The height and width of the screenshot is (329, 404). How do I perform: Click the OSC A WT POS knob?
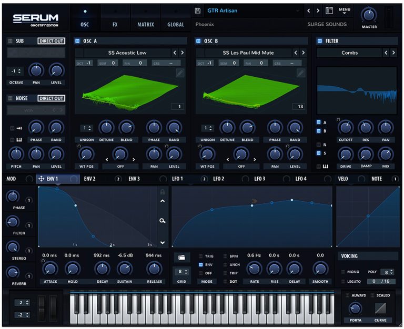[86, 154]
